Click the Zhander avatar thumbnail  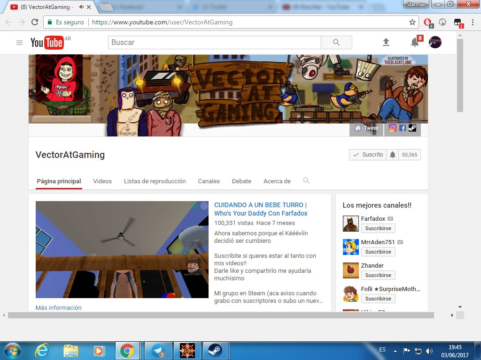(350, 270)
